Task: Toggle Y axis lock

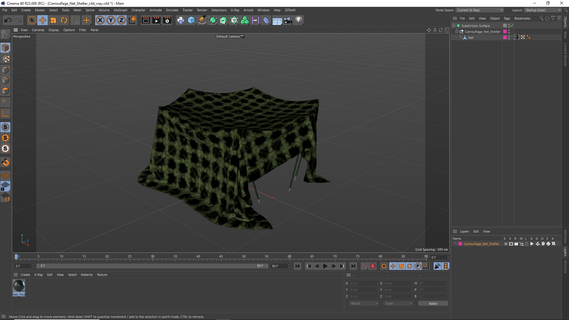Action: pos(111,20)
